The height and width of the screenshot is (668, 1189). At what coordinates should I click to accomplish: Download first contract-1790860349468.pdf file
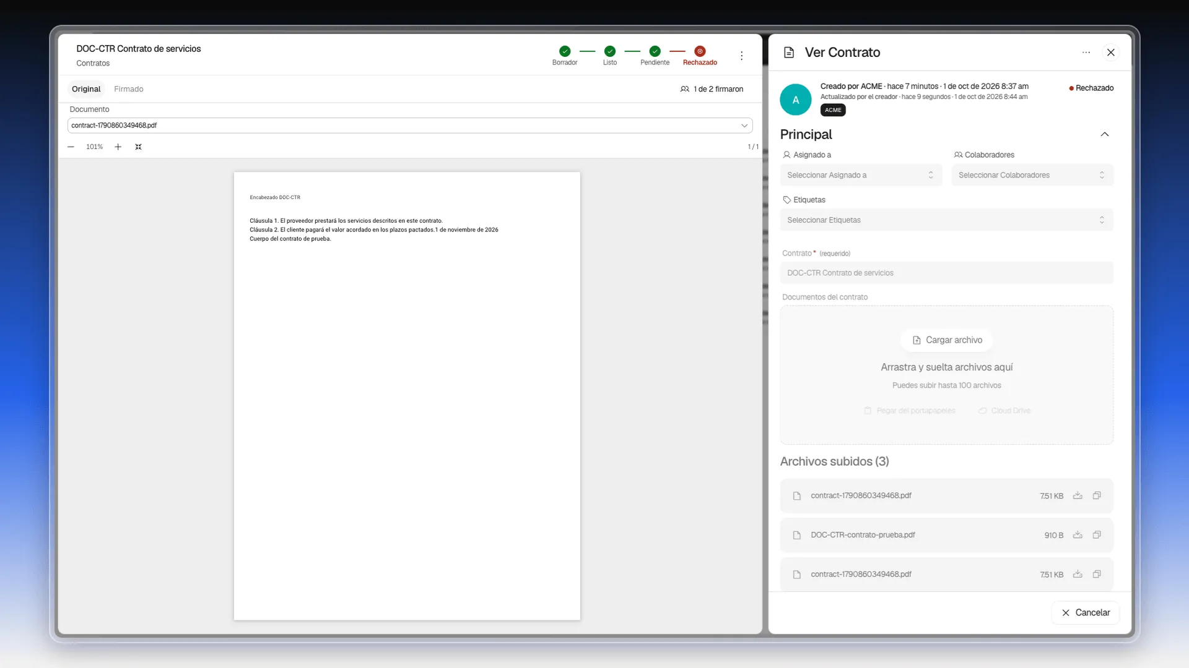[x=1078, y=495]
